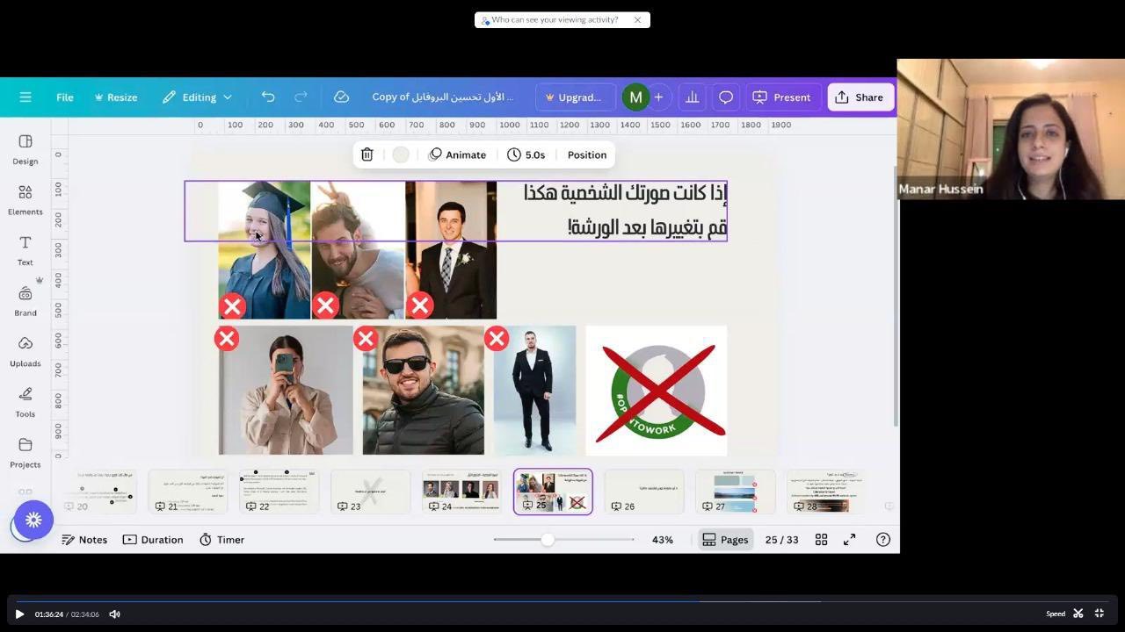
Task: Click the Present button
Action: (781, 97)
